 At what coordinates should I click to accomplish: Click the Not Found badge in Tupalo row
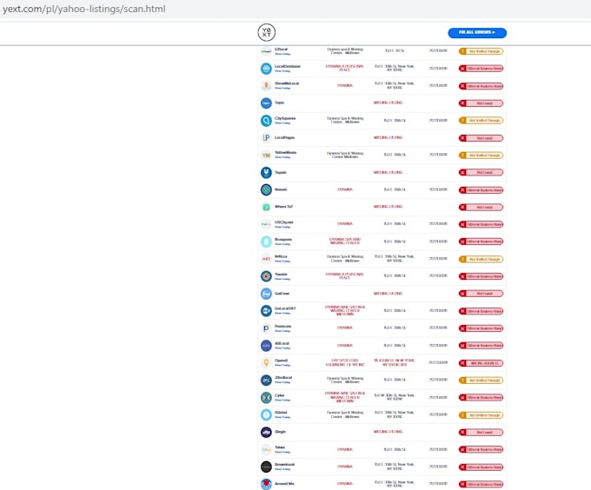click(481, 173)
